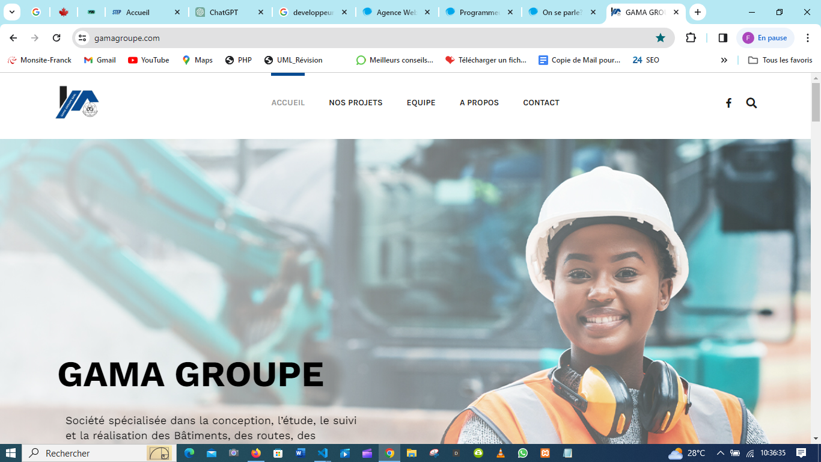Open the tab search dropdown arrow
Screen dimensions: 821x462
[11, 12]
